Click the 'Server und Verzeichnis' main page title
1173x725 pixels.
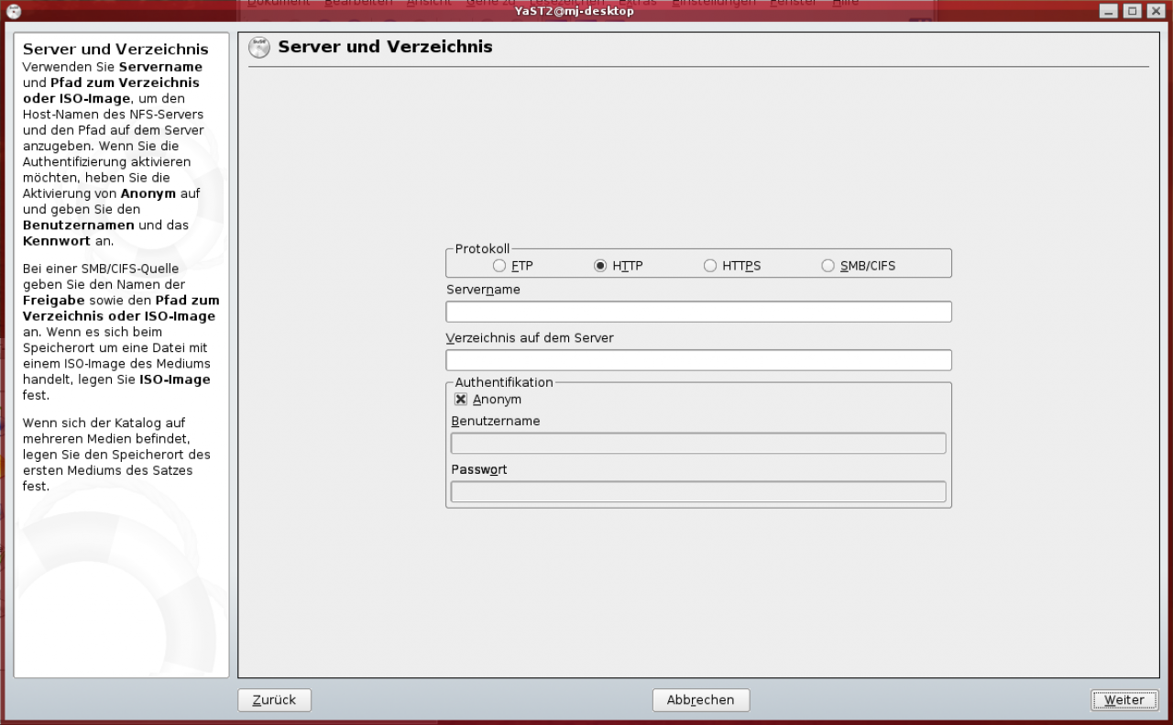coord(385,47)
